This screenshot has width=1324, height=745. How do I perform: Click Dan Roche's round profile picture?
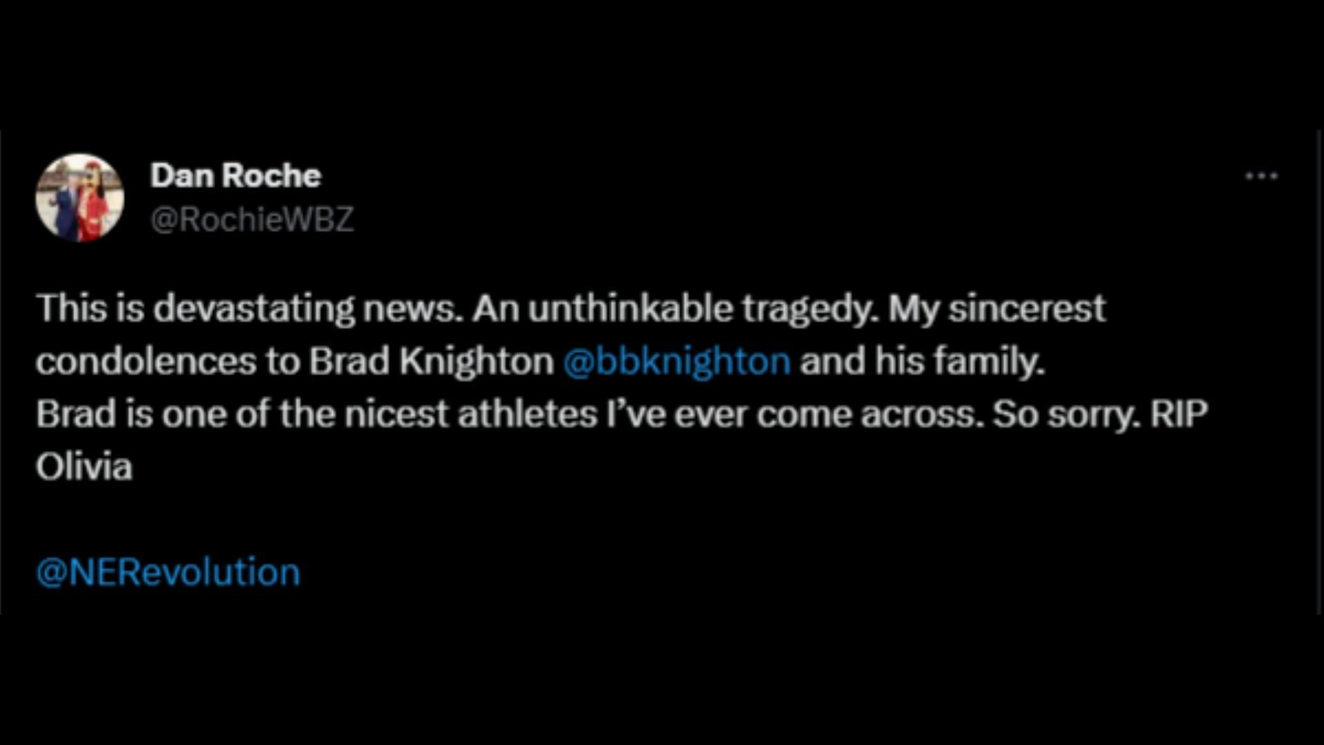[80, 198]
